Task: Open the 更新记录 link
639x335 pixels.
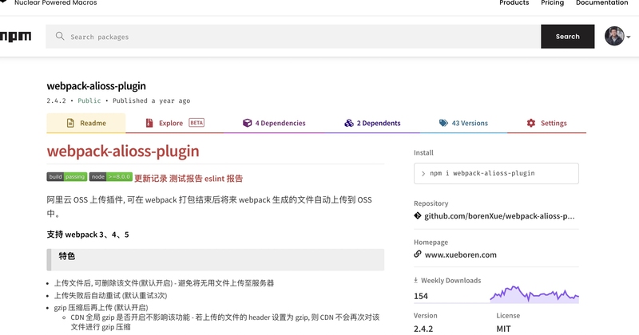Action: (150, 179)
